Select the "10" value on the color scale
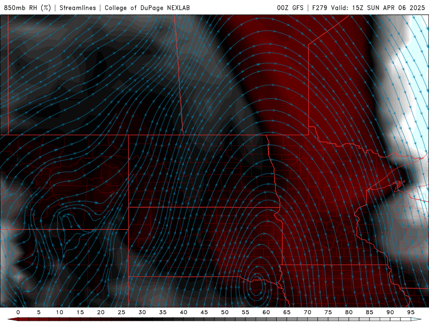 [60, 312]
